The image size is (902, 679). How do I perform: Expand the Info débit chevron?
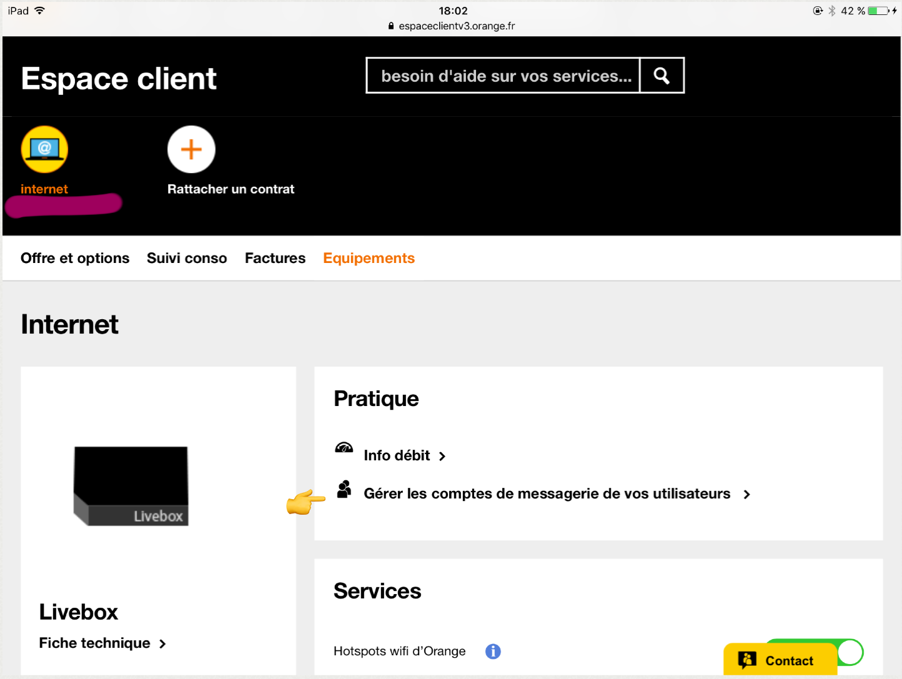[442, 457]
